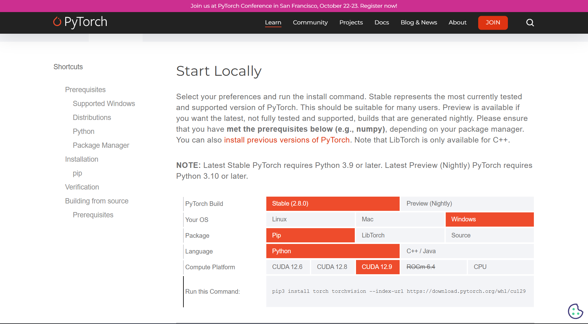
Task: Jump to first Prerequisites shortcut
Action: [x=85, y=90]
